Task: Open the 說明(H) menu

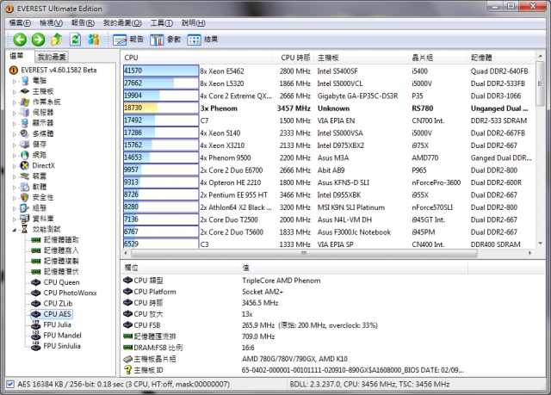Action: [193, 23]
